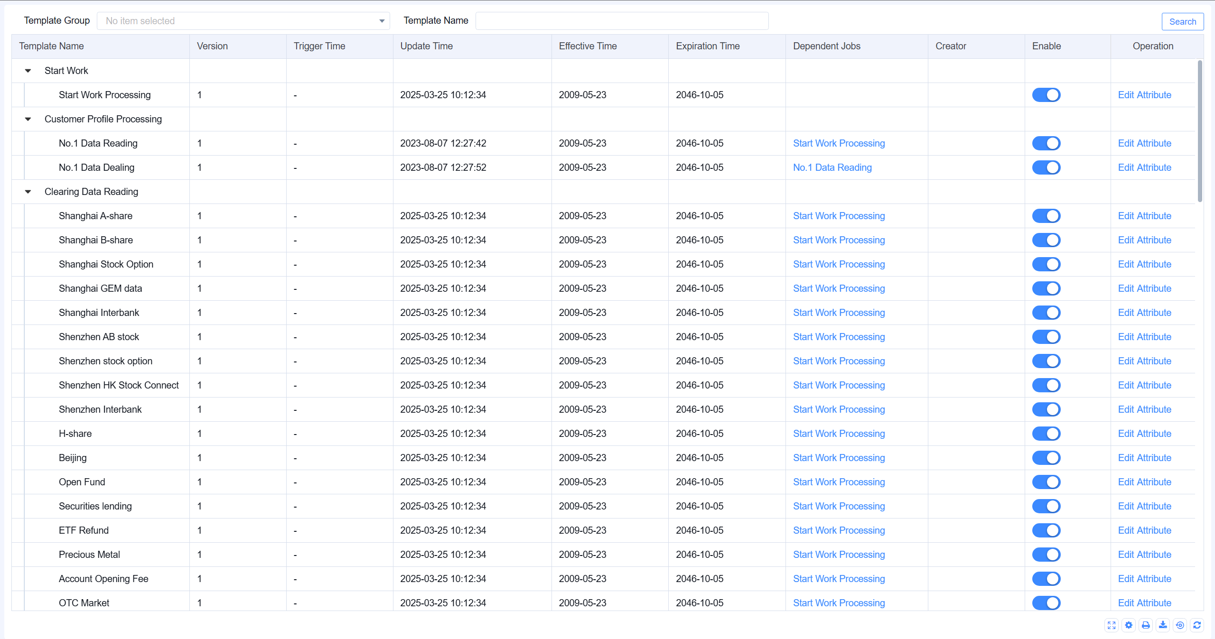Select the Shanghai A-share row name
Image resolution: width=1215 pixels, height=639 pixels.
[95, 216]
